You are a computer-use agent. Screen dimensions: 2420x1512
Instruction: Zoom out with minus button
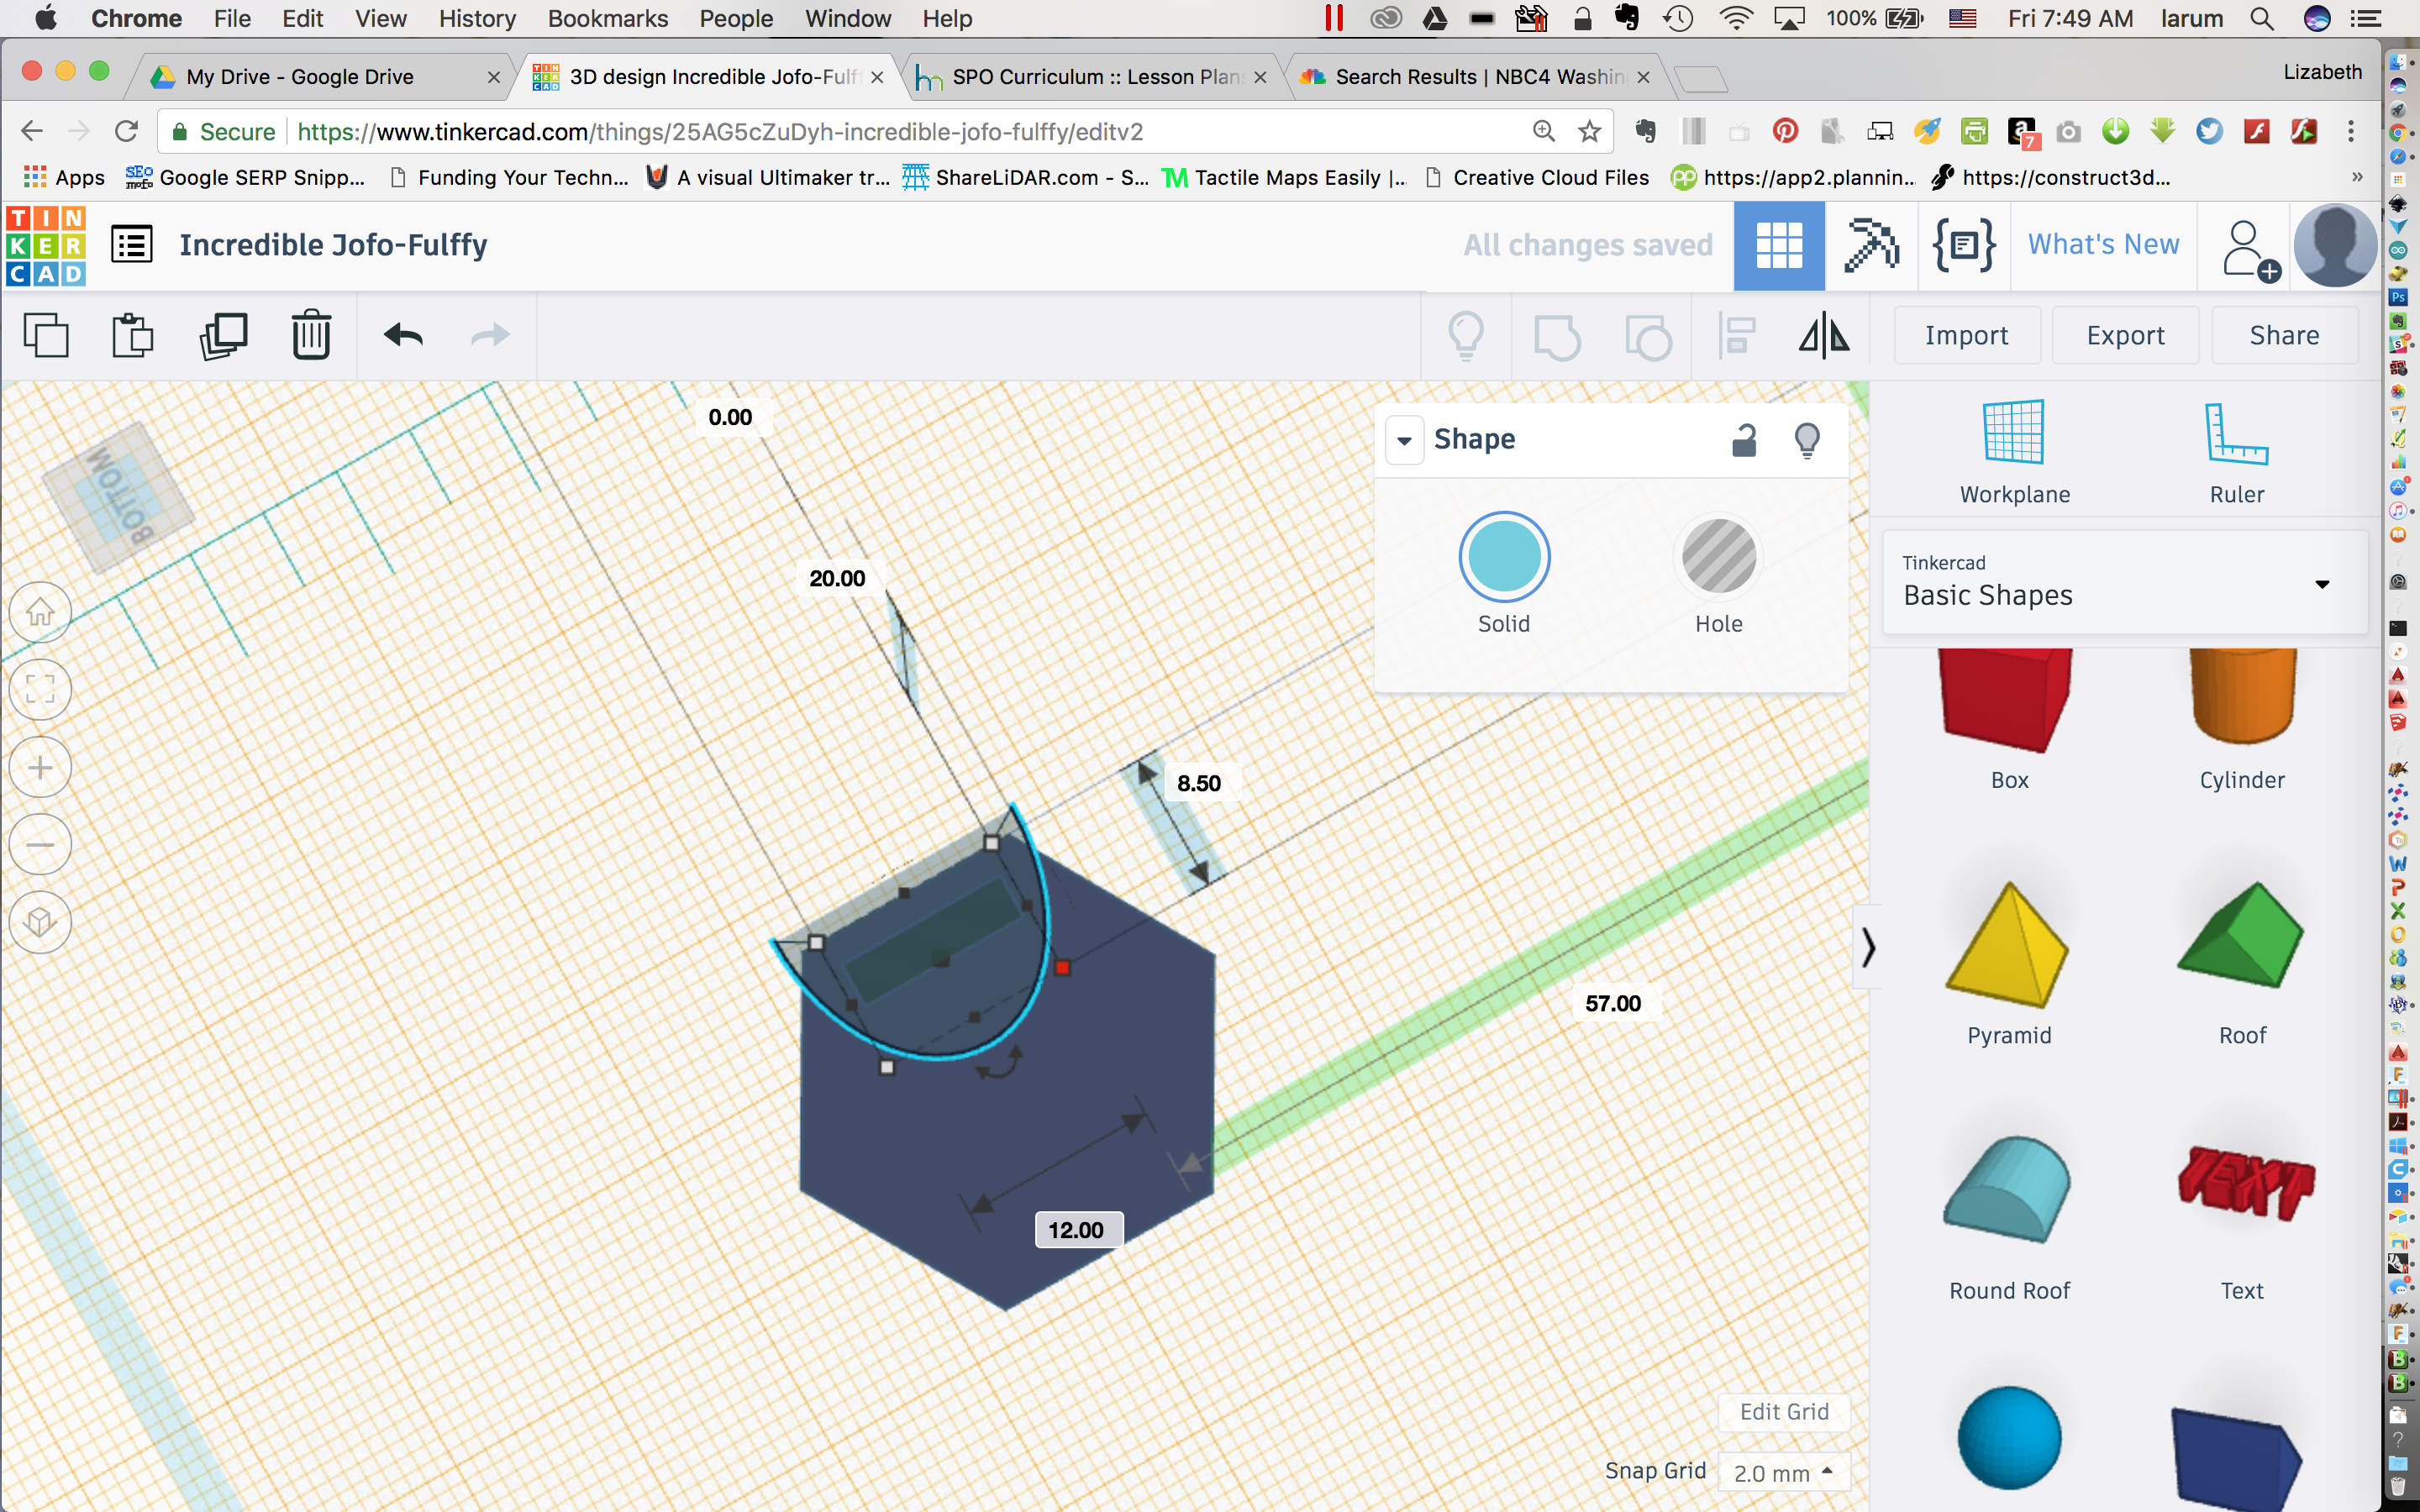40,845
